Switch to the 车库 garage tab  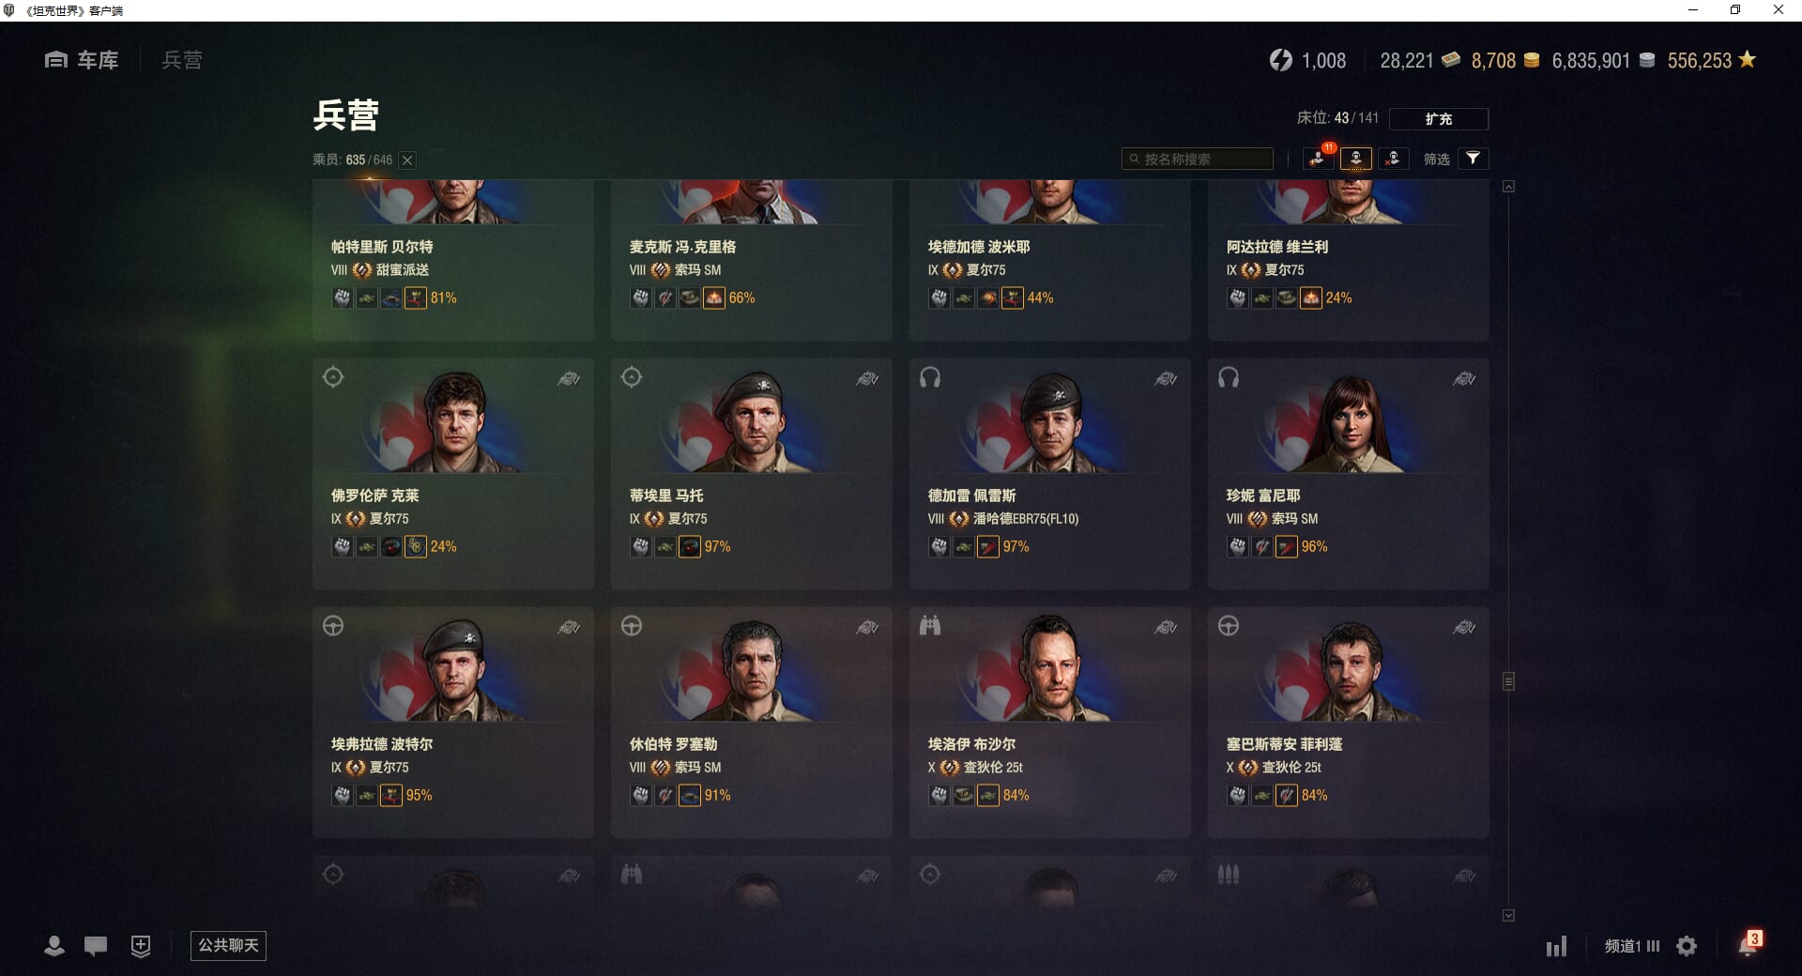[82, 60]
